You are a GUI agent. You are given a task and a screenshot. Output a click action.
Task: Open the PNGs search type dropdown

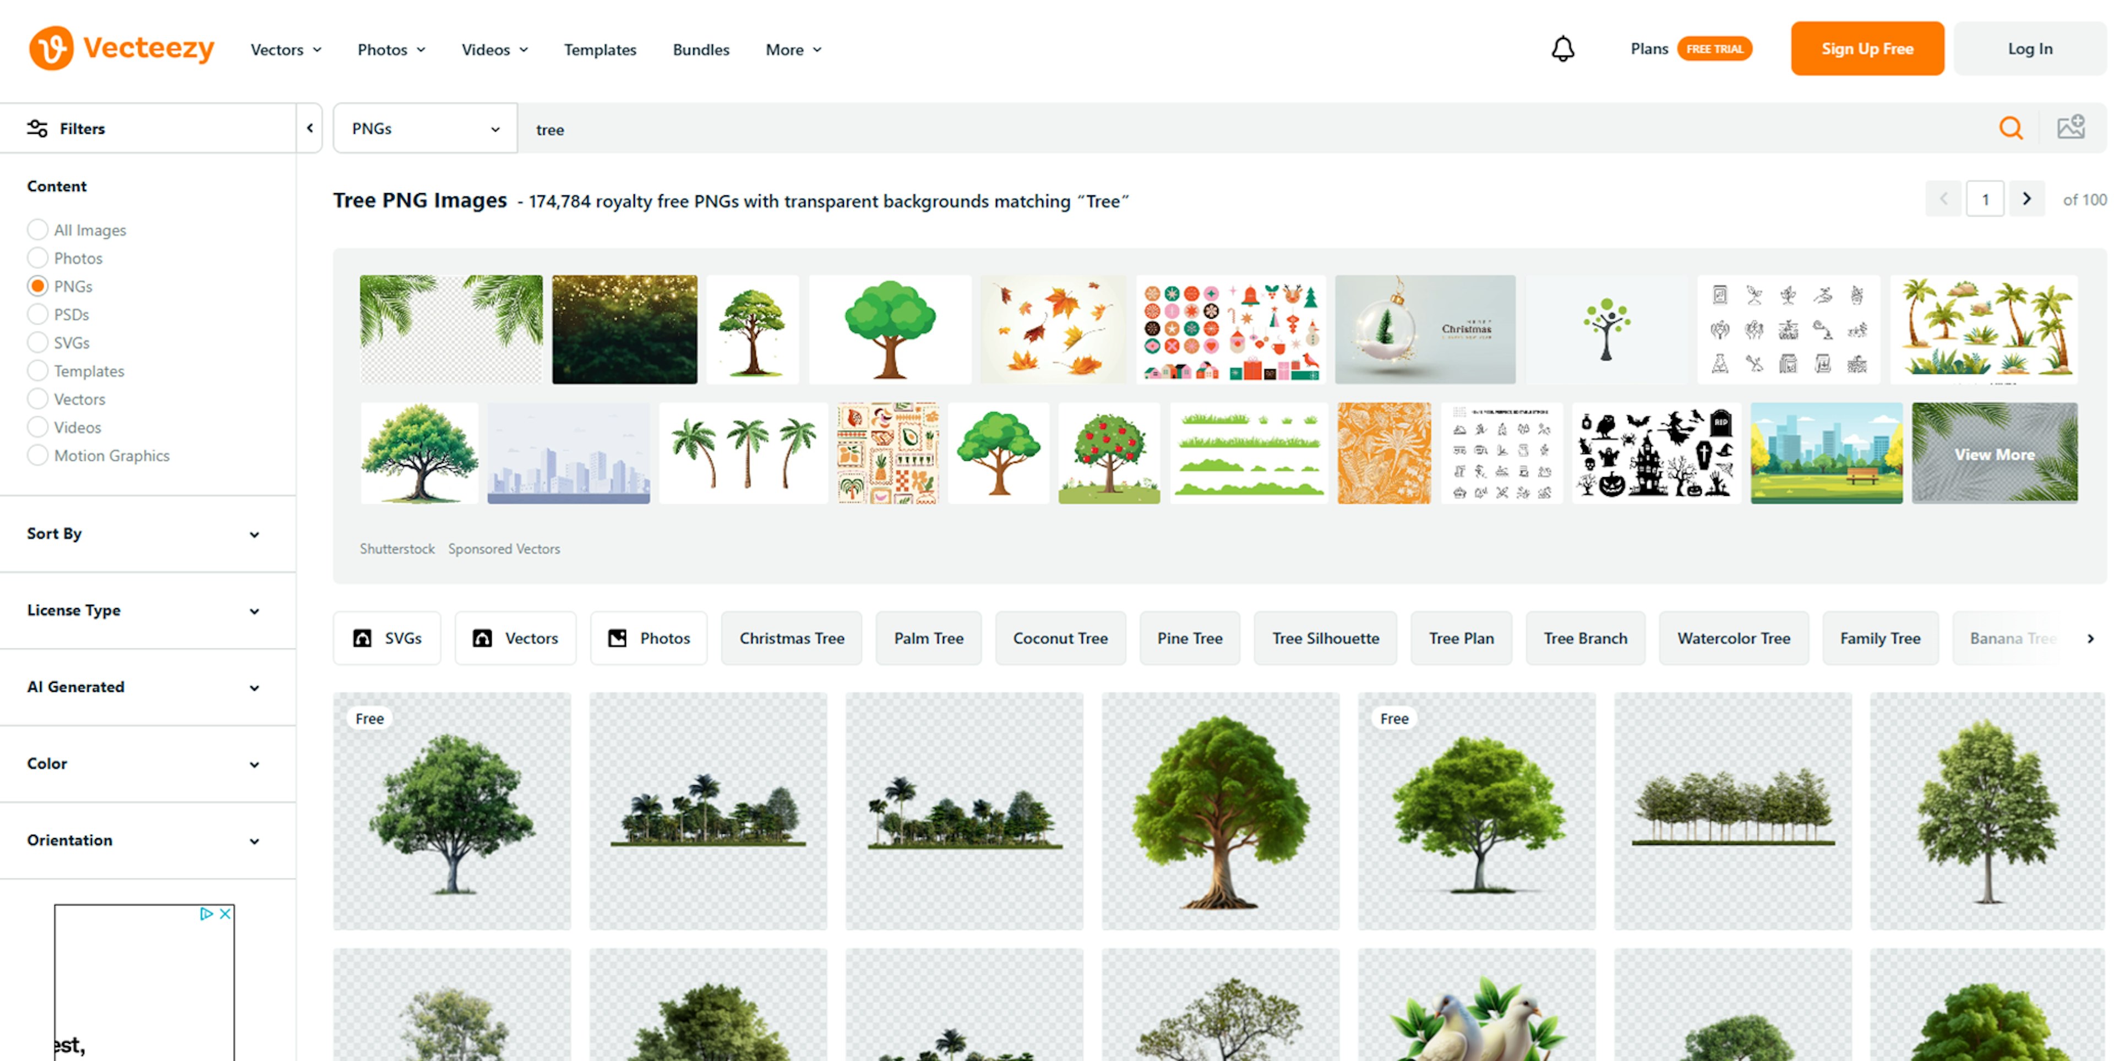coord(425,129)
